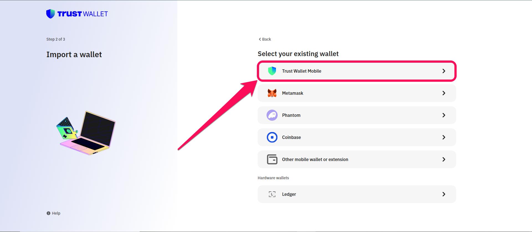Image resolution: width=532 pixels, height=232 pixels.
Task: Click the shield icon beside Trust Wallet Mobile
Action: click(272, 71)
